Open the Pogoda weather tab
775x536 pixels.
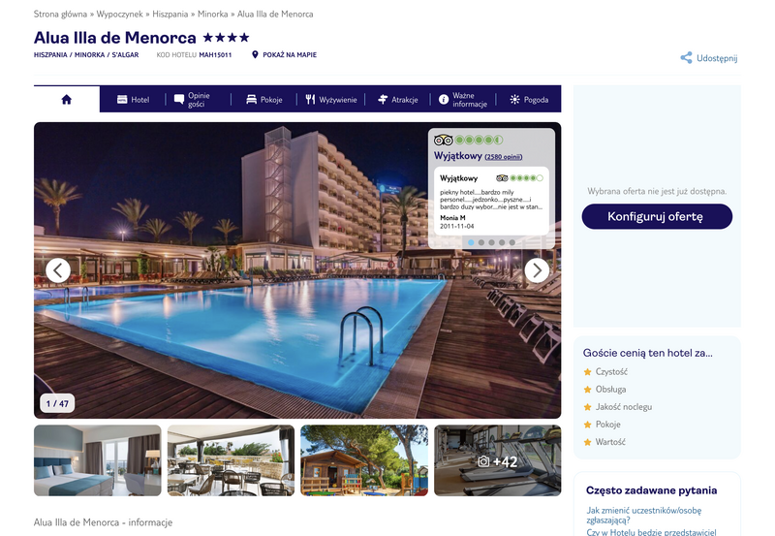point(529,100)
